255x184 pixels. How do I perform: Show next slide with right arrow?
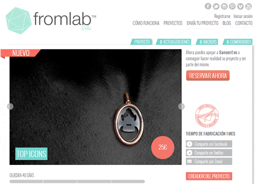coord(181,107)
